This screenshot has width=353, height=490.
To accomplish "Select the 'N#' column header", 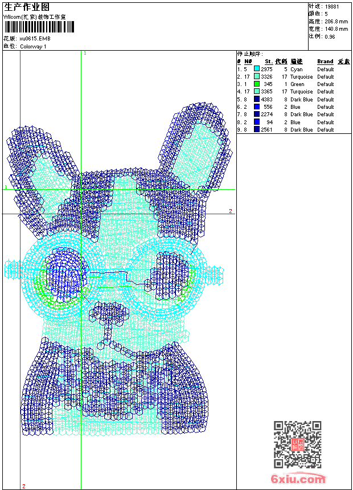I will point(248,62).
